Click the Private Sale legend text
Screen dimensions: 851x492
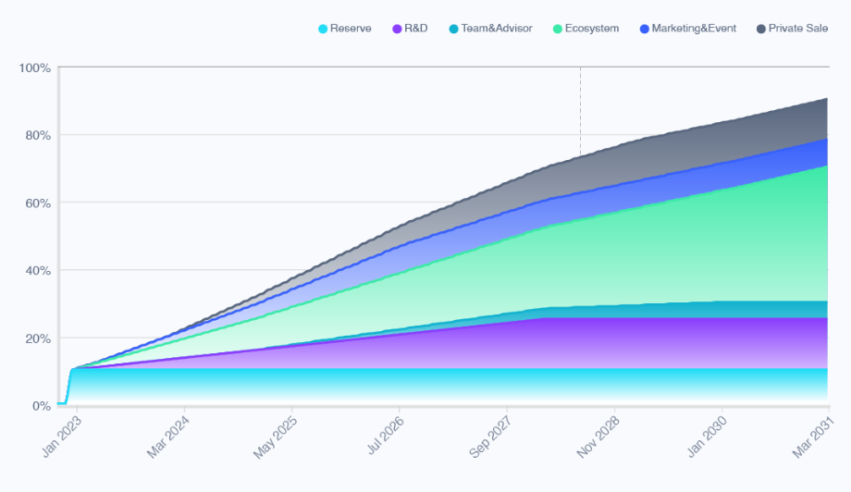pyautogui.click(x=797, y=29)
